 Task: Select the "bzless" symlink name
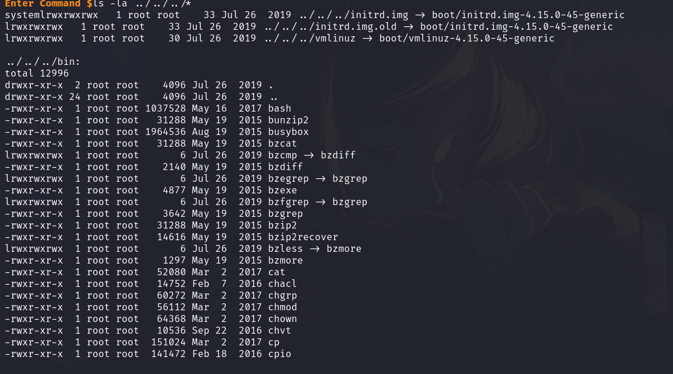click(x=286, y=248)
